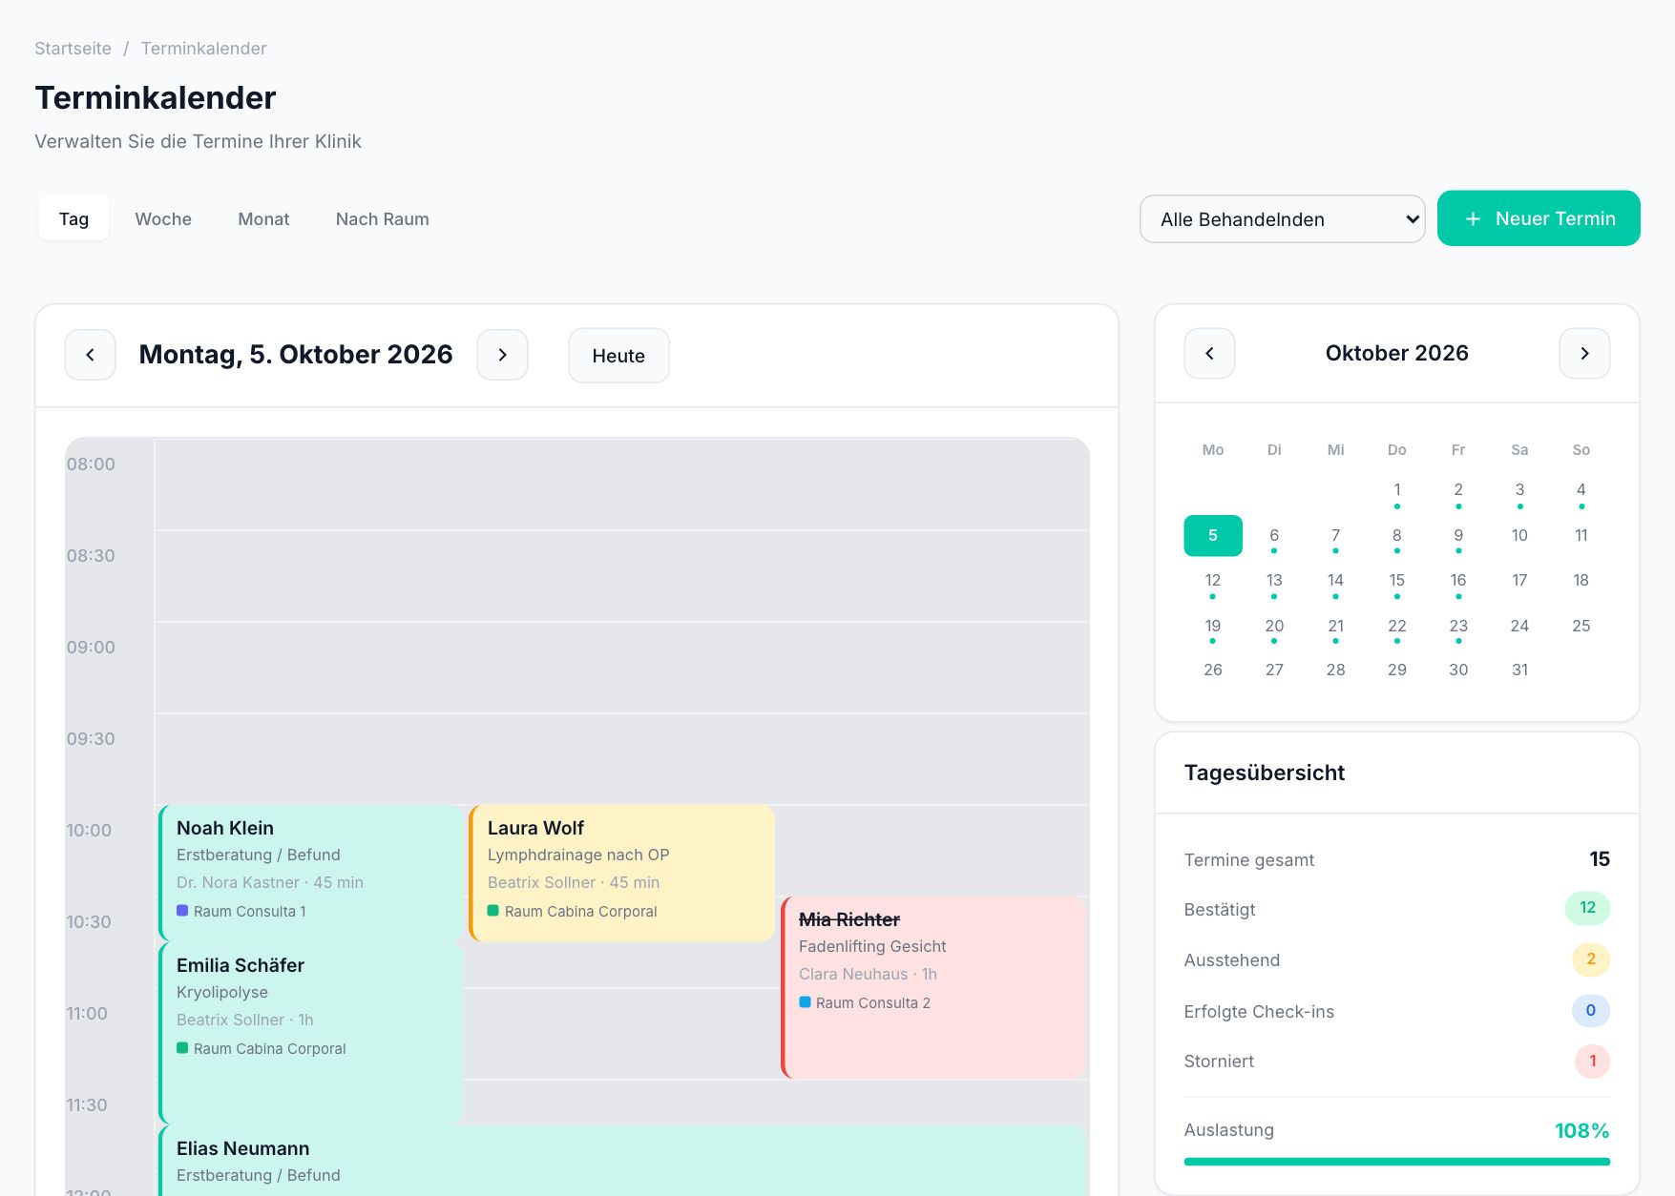The image size is (1675, 1196).
Task: Click the plus icon in Neuer Termin
Action: (x=1473, y=219)
